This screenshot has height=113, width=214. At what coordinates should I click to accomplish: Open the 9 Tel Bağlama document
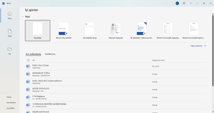[x=116, y=97]
